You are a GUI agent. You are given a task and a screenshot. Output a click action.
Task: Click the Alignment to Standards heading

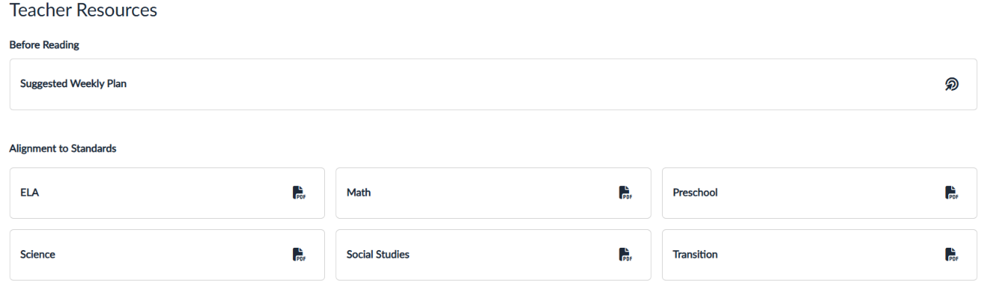click(63, 149)
